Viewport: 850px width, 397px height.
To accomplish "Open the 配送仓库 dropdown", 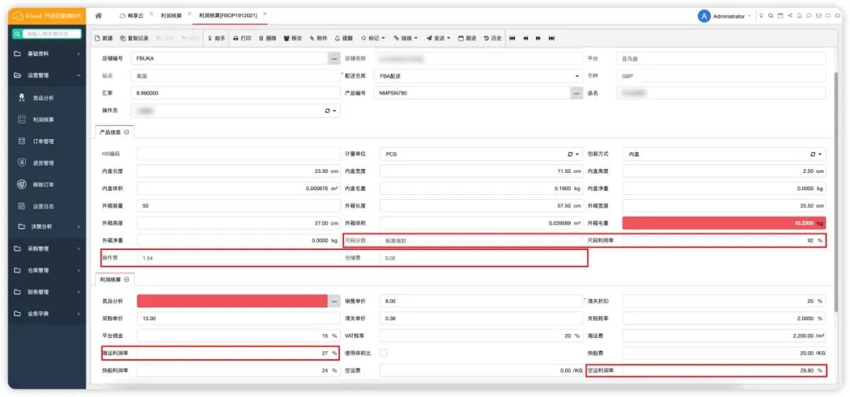I will pos(575,76).
